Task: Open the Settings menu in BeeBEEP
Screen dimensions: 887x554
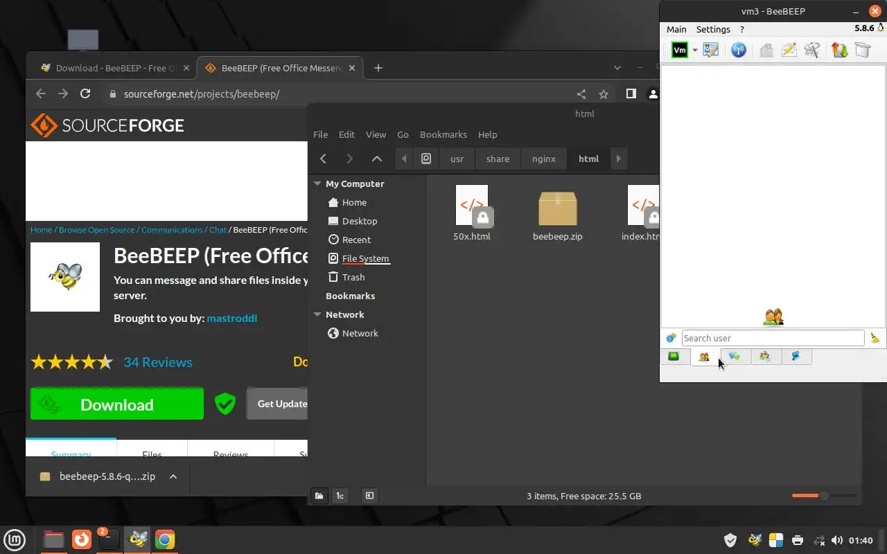Action: click(x=713, y=29)
